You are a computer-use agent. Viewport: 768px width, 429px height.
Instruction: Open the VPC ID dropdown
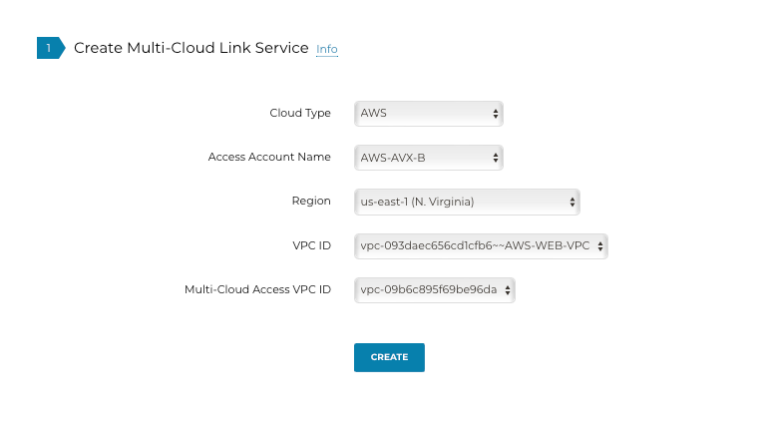[481, 245]
